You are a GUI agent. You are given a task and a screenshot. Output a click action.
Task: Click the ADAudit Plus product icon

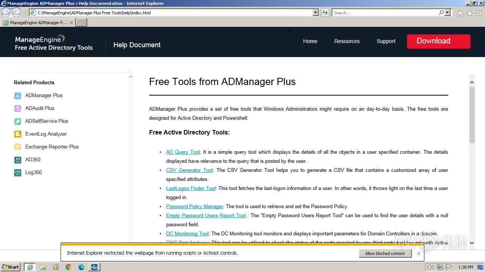coord(18,108)
